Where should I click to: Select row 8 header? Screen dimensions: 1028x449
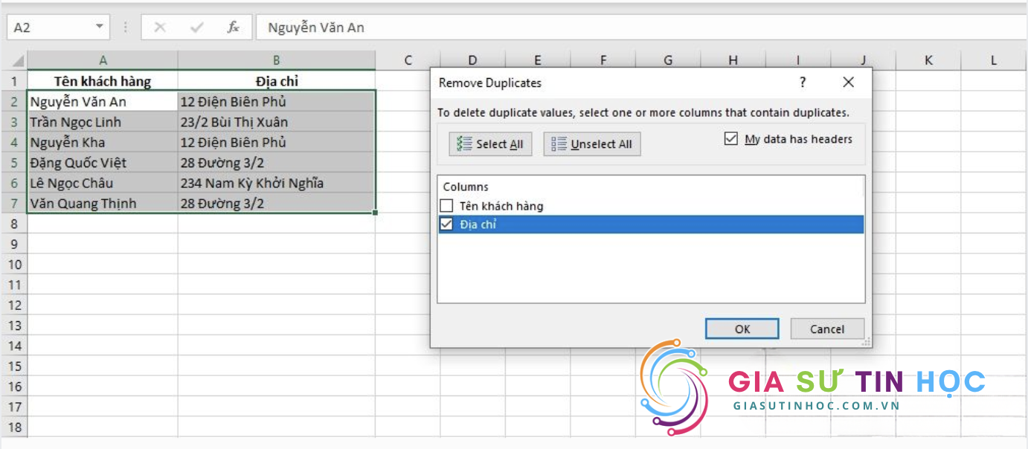(14, 224)
